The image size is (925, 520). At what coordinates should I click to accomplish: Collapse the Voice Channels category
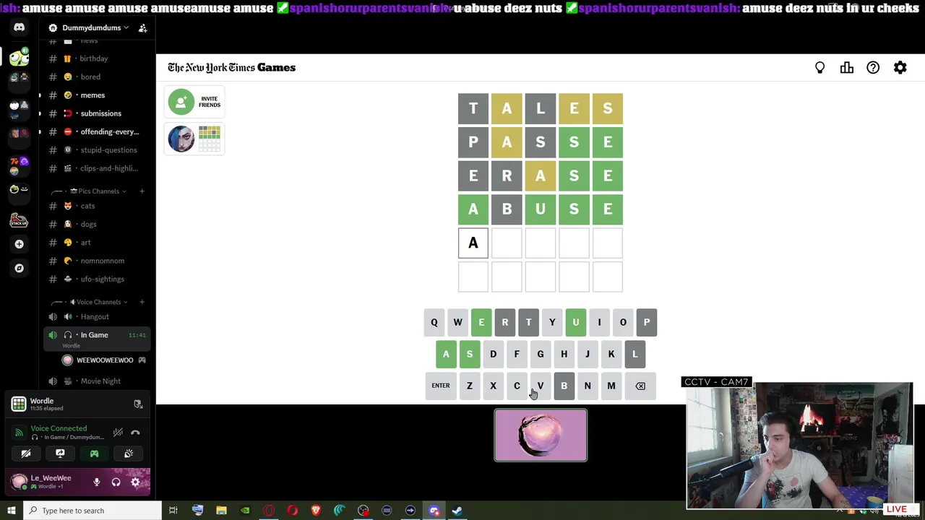click(x=98, y=302)
